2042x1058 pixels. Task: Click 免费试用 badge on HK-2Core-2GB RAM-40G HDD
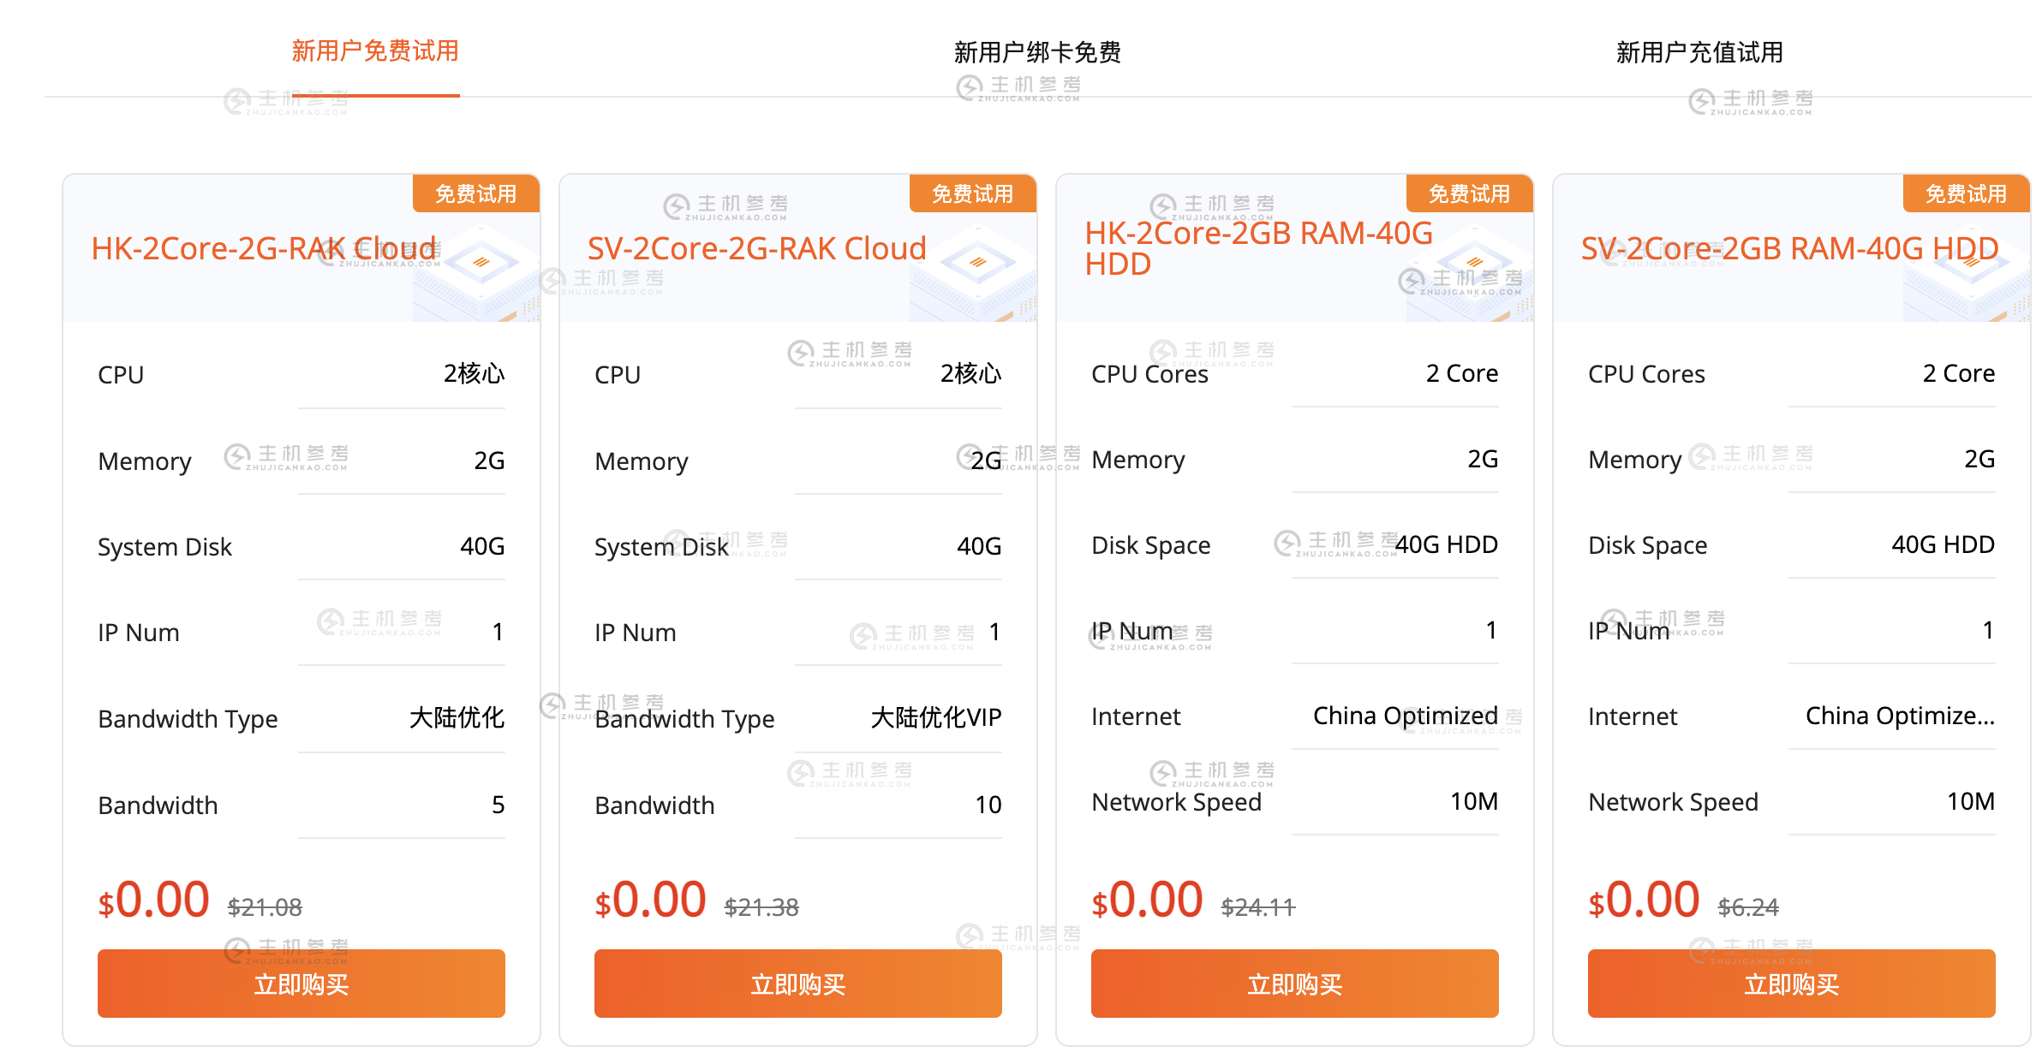point(1470,193)
